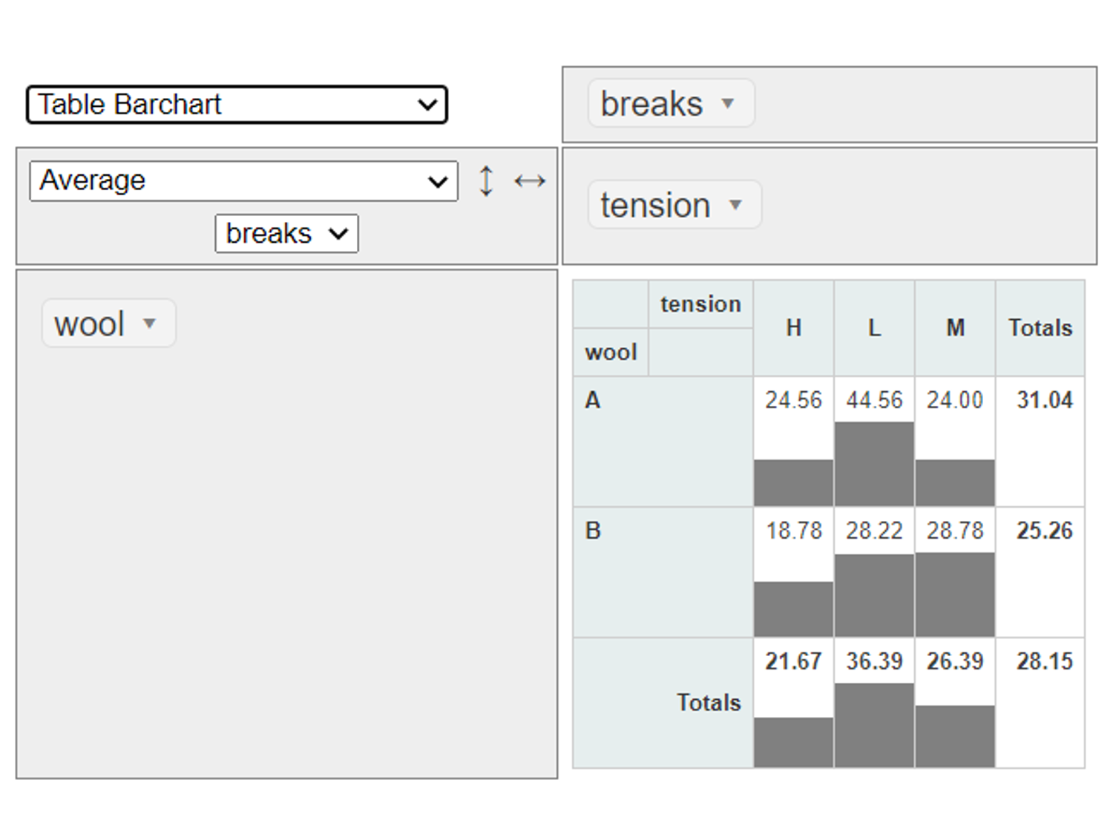Select the L tension column header
Screen dimensions: 1113x835
coord(874,328)
